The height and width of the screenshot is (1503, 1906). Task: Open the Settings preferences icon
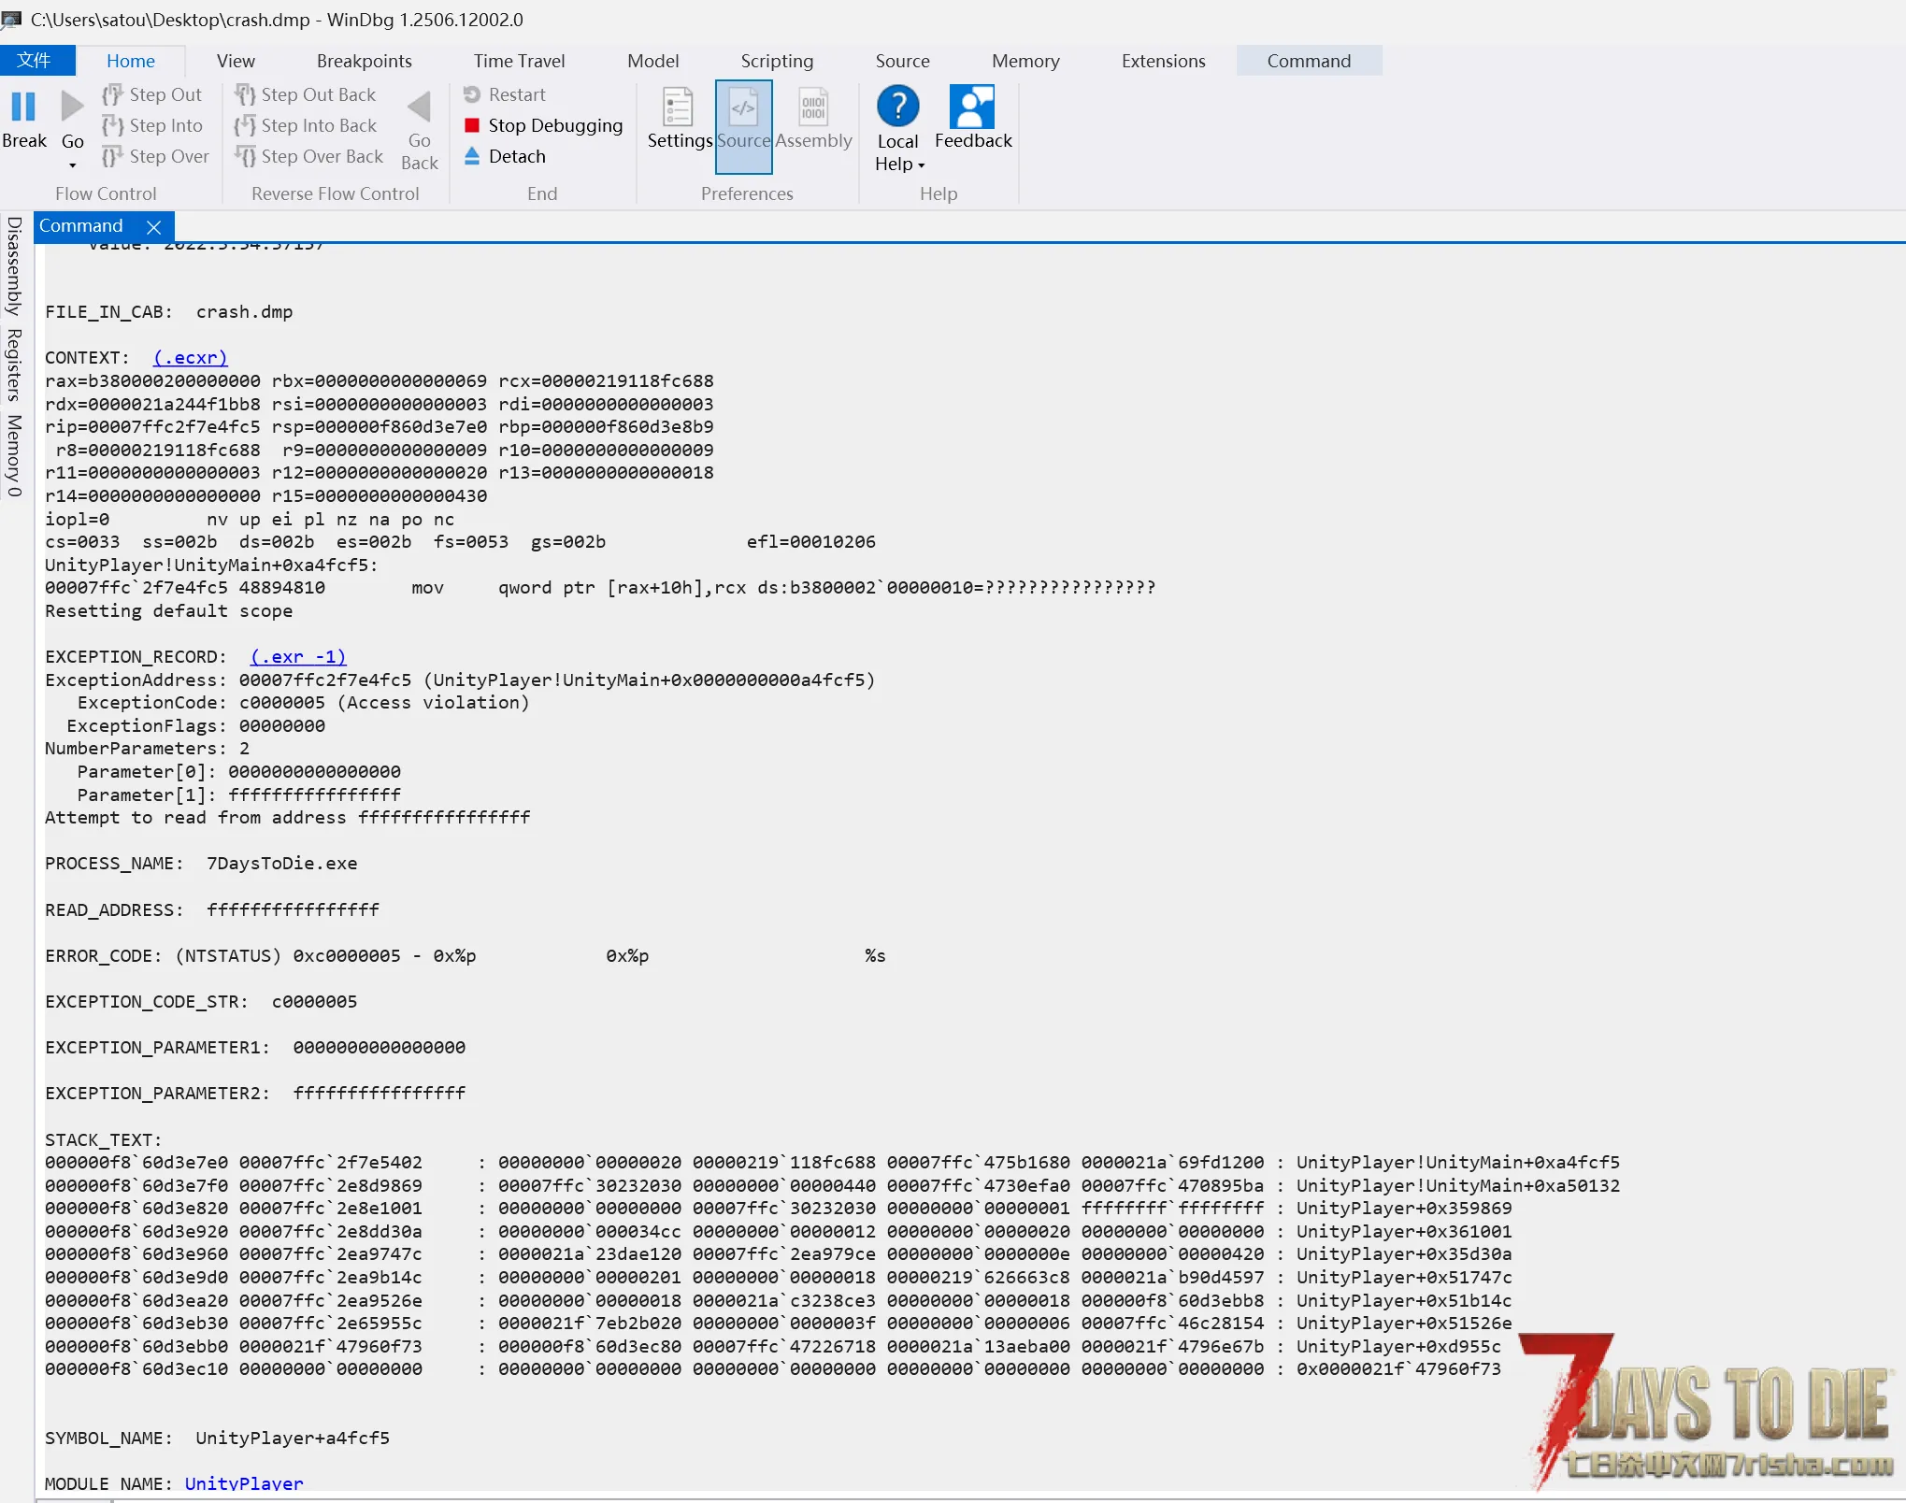(x=678, y=107)
